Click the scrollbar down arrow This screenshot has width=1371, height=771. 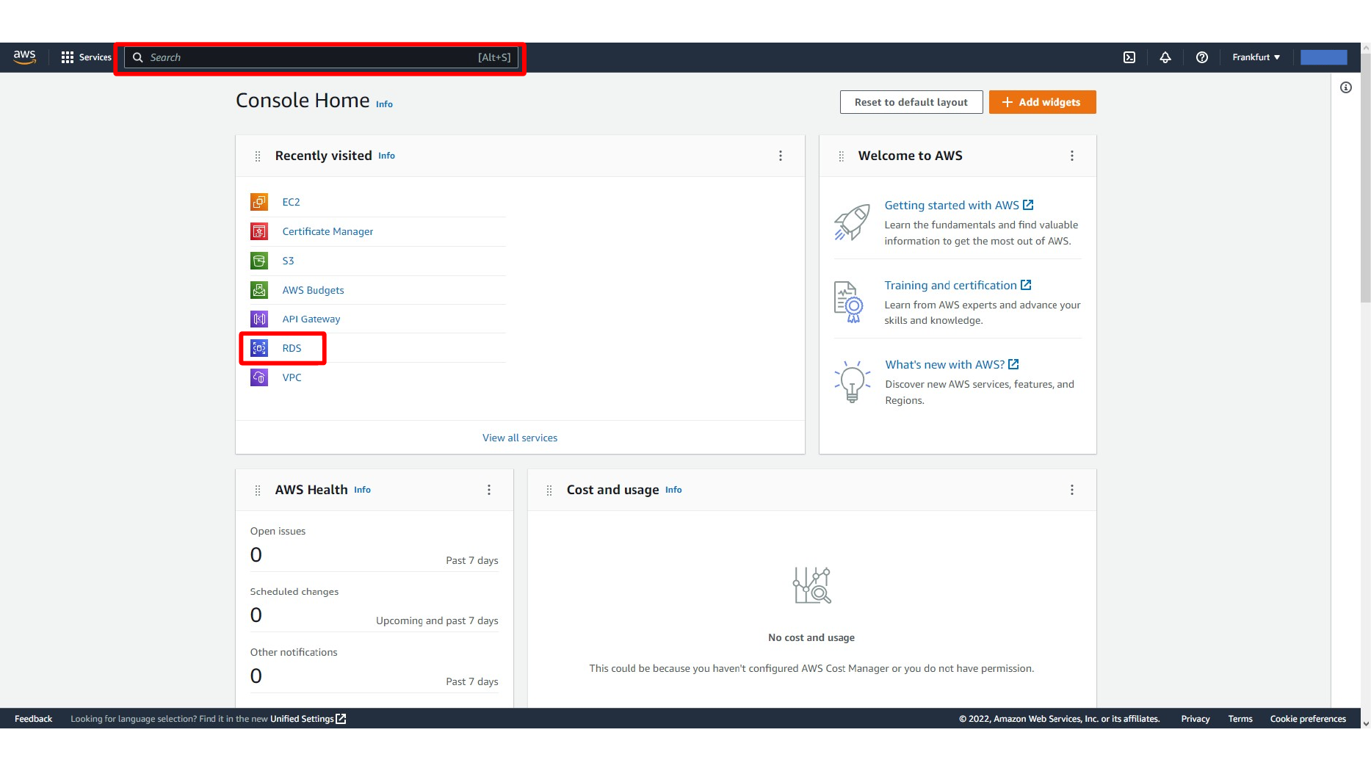[x=1365, y=723]
